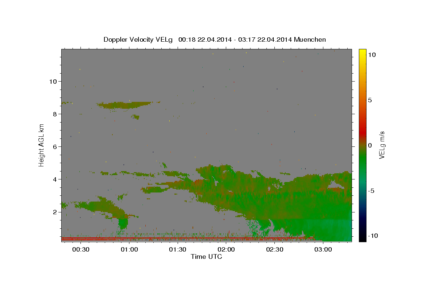Click the red ground clutter band at bottom
Image resolution: width=435 pixels, height=290 pixels.
(x=187, y=239)
